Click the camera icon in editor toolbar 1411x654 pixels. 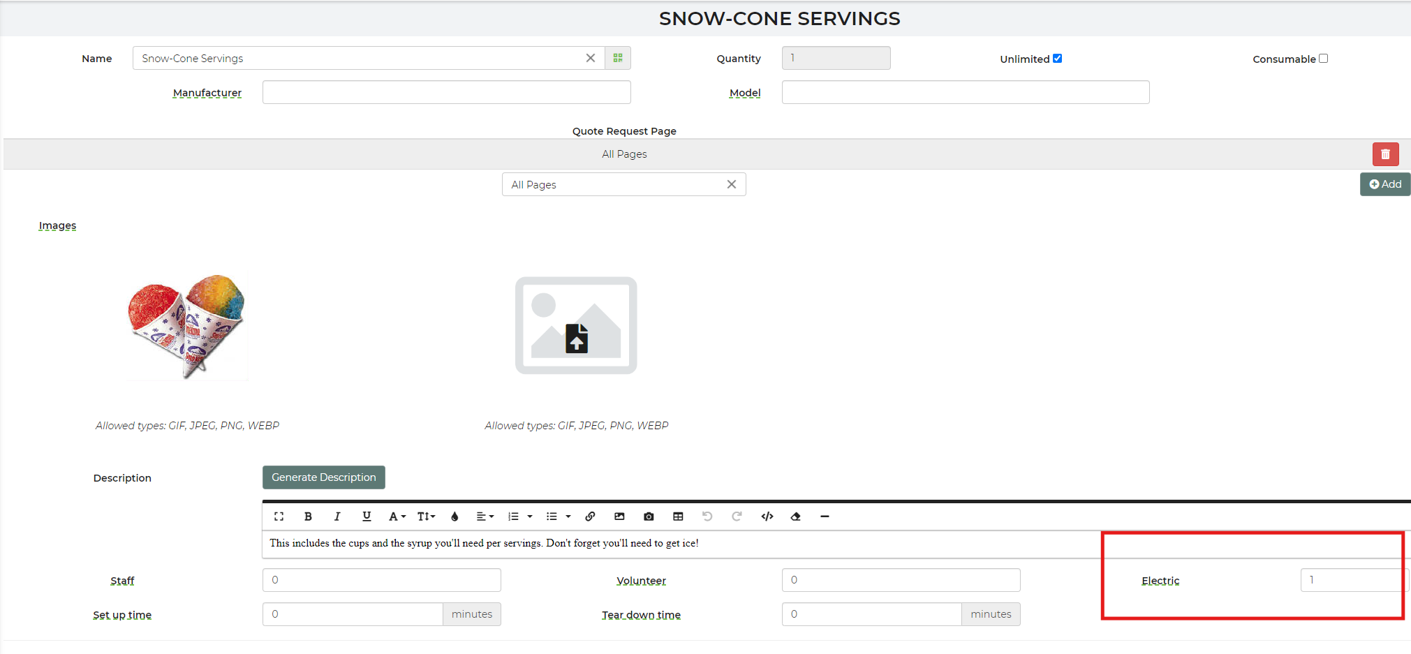pos(649,516)
